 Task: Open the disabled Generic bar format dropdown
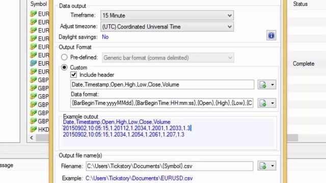[x=168, y=57]
